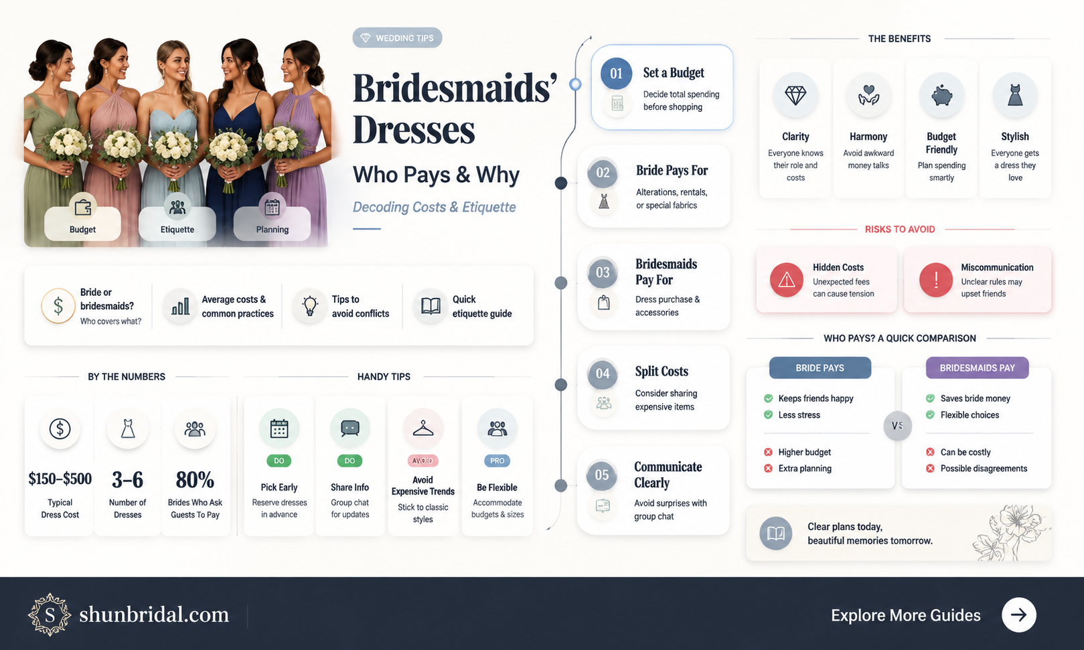Select step 05 number badge
The width and height of the screenshot is (1084, 650).
tap(602, 475)
